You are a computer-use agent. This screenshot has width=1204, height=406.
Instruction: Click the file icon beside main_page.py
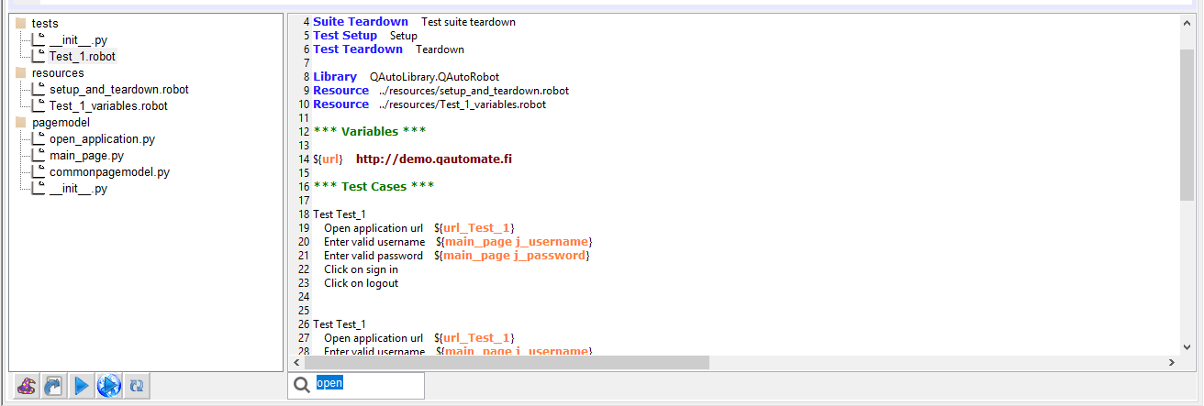(39, 154)
